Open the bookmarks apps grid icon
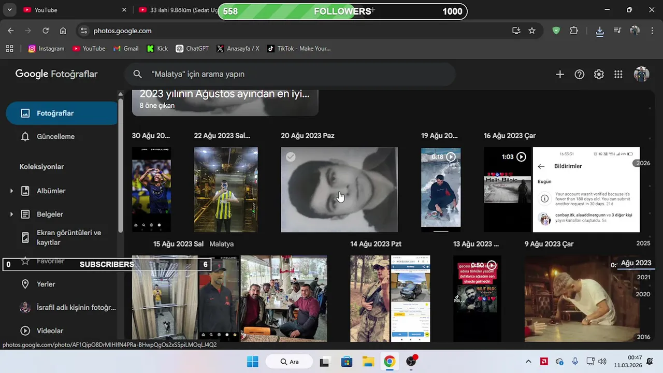Viewport: 663px width, 373px height. point(9,48)
